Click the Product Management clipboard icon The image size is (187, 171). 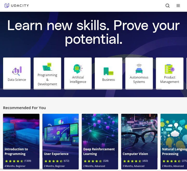tap(169, 69)
